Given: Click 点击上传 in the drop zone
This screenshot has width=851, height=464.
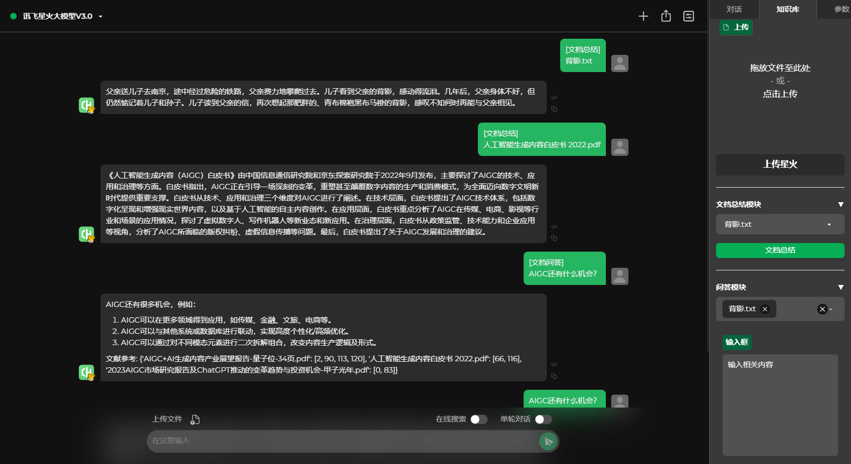Looking at the screenshot, I should tap(780, 94).
